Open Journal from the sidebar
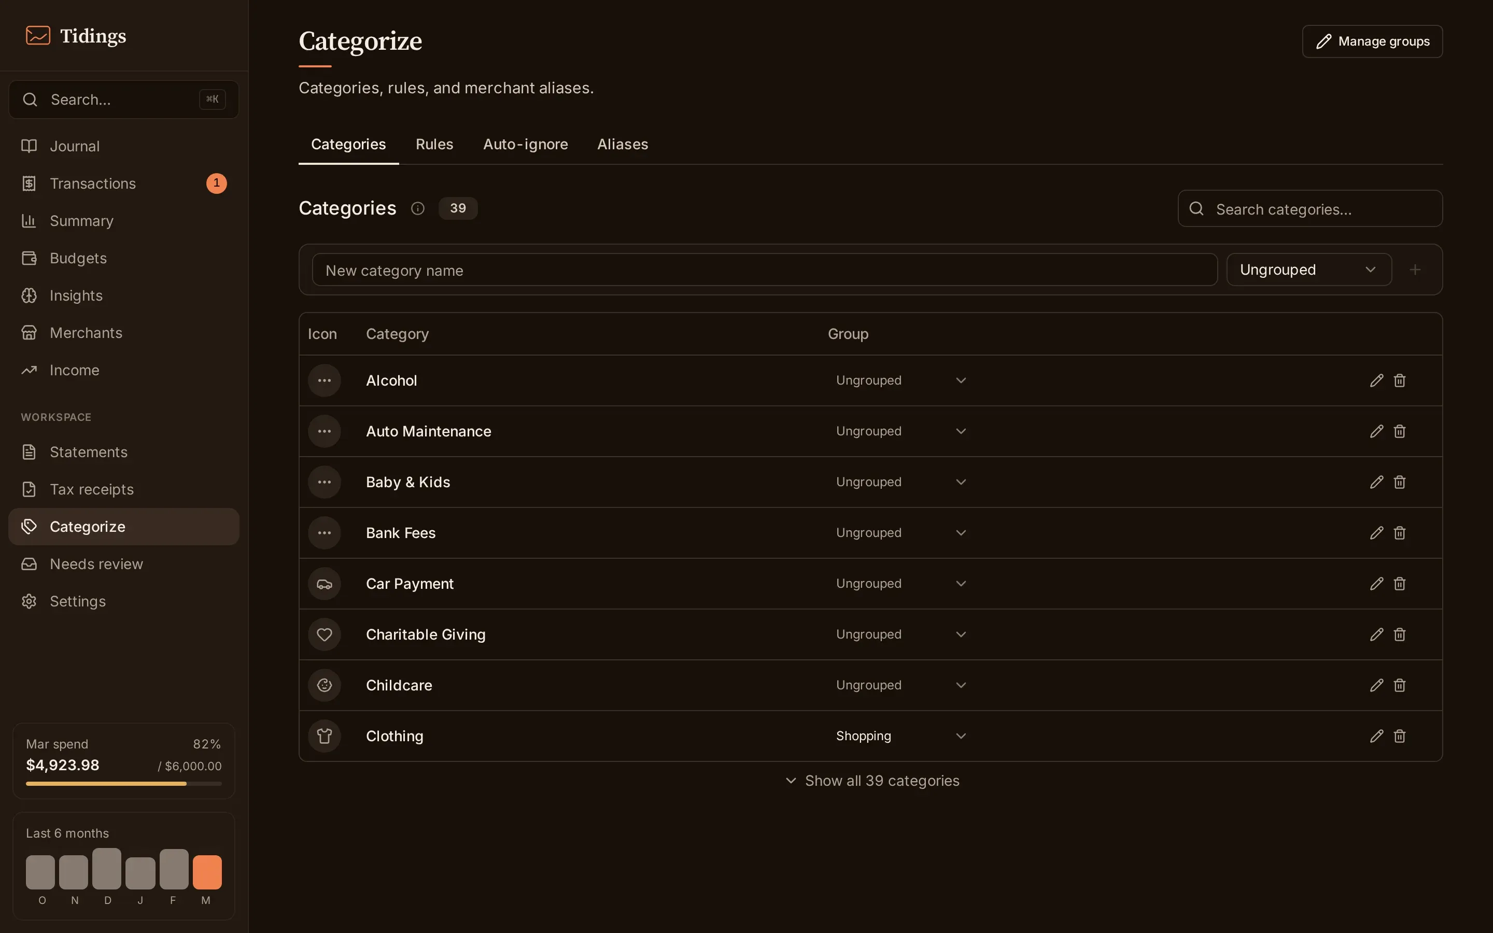1493x933 pixels. [123, 146]
